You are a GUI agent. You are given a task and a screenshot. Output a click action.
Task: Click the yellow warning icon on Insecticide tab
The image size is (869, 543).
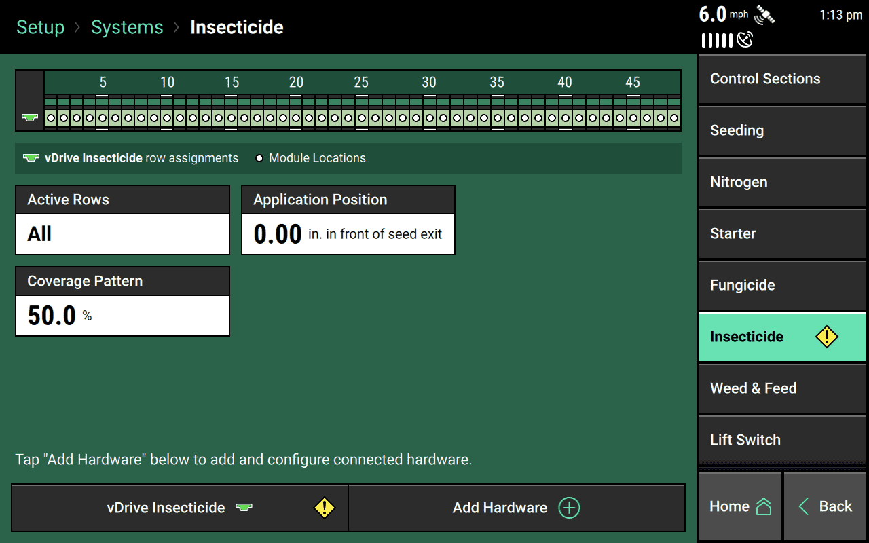pyautogui.click(x=826, y=337)
